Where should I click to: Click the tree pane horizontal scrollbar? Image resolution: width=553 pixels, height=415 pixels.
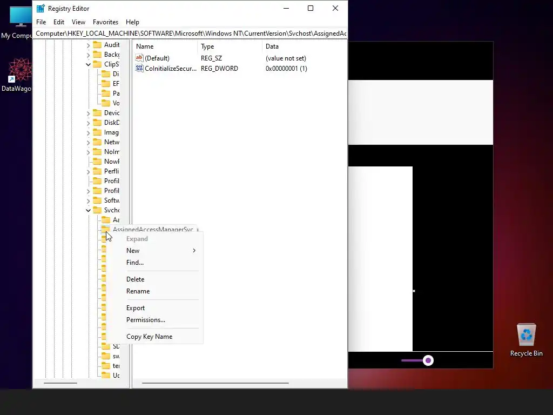pyautogui.click(x=60, y=383)
